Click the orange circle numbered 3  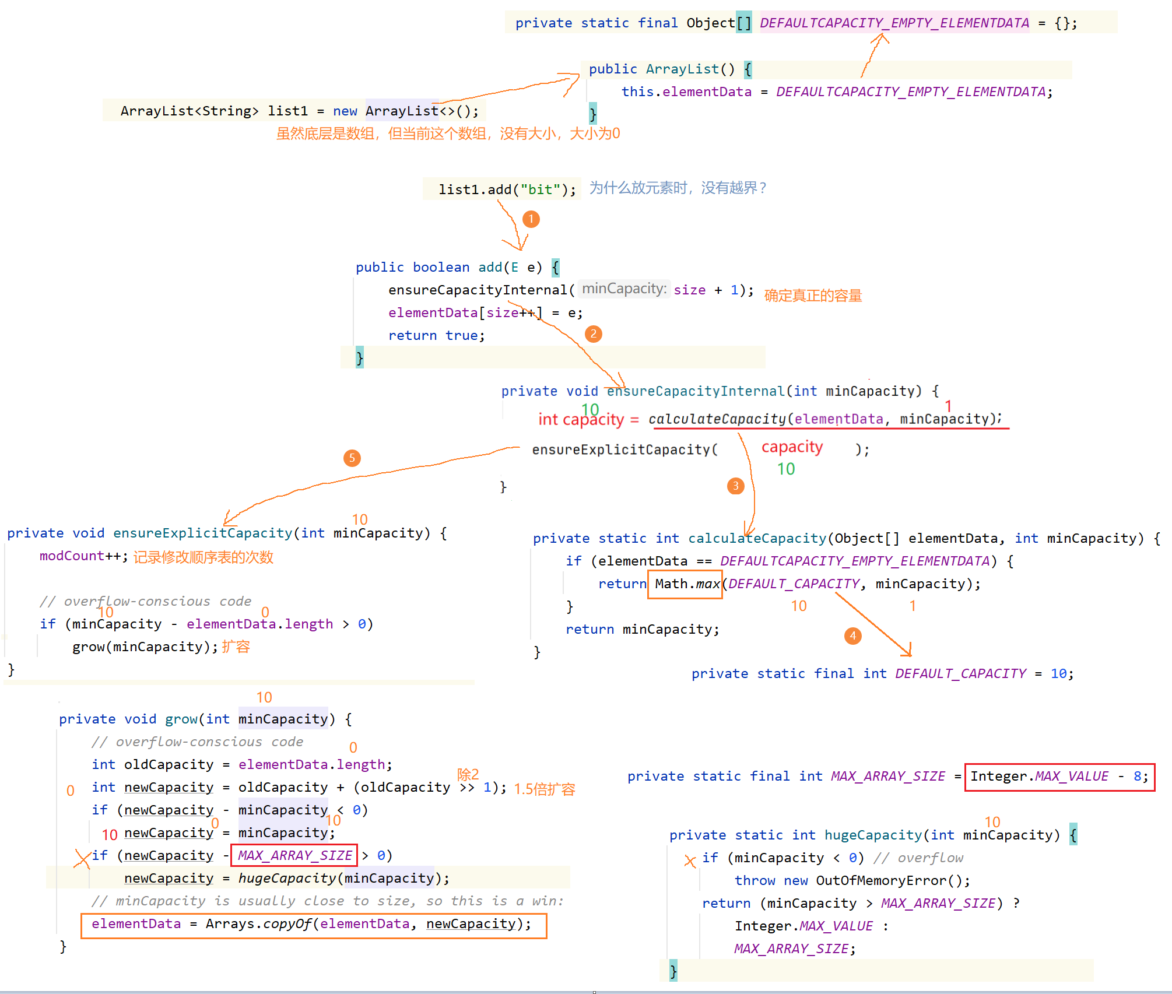(735, 486)
